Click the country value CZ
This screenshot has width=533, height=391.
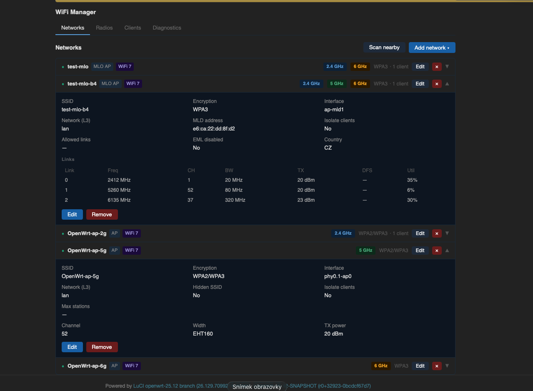point(328,148)
